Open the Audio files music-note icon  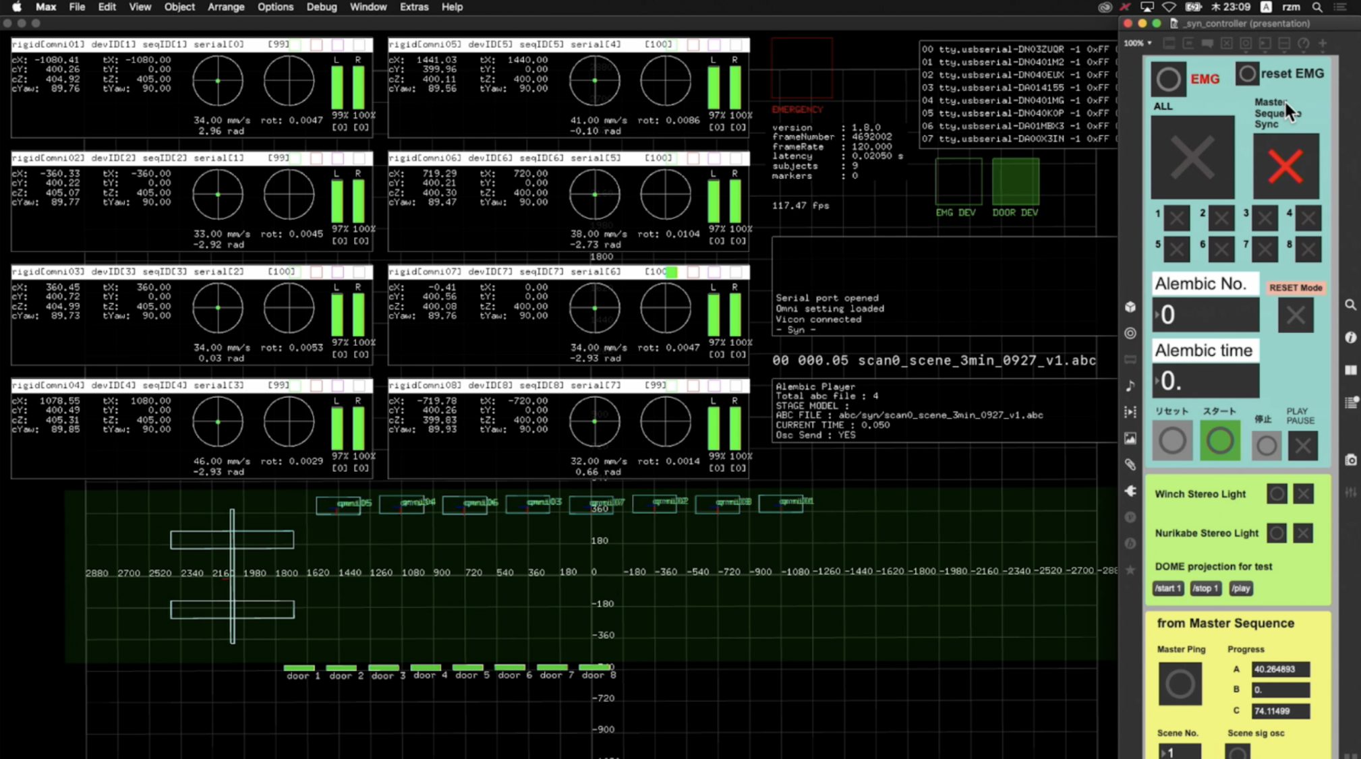(x=1130, y=386)
